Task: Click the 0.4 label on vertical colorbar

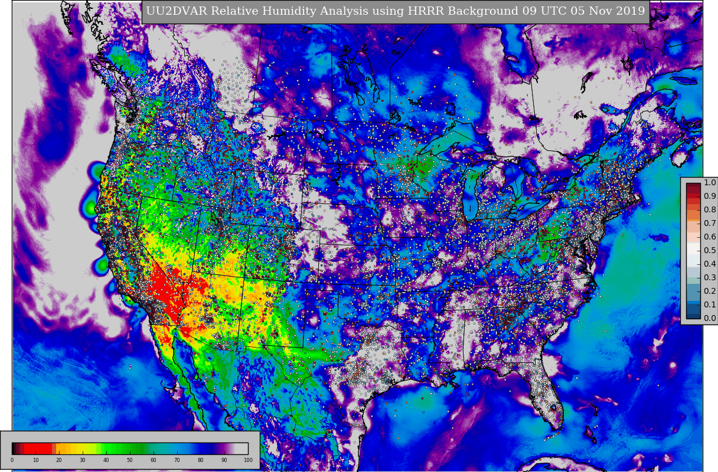Action: point(710,264)
